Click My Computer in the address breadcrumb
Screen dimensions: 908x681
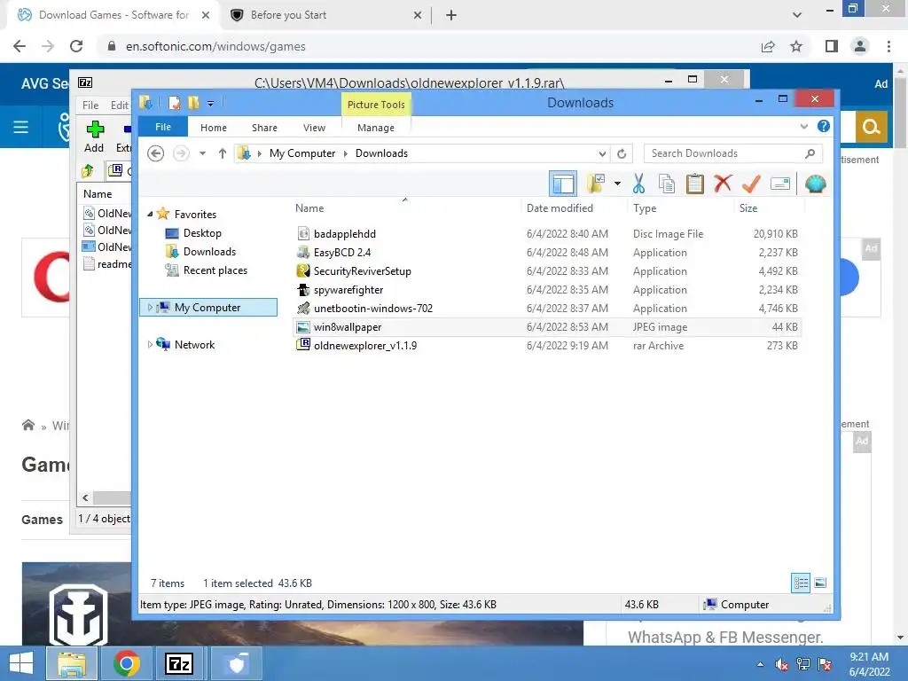click(x=302, y=153)
